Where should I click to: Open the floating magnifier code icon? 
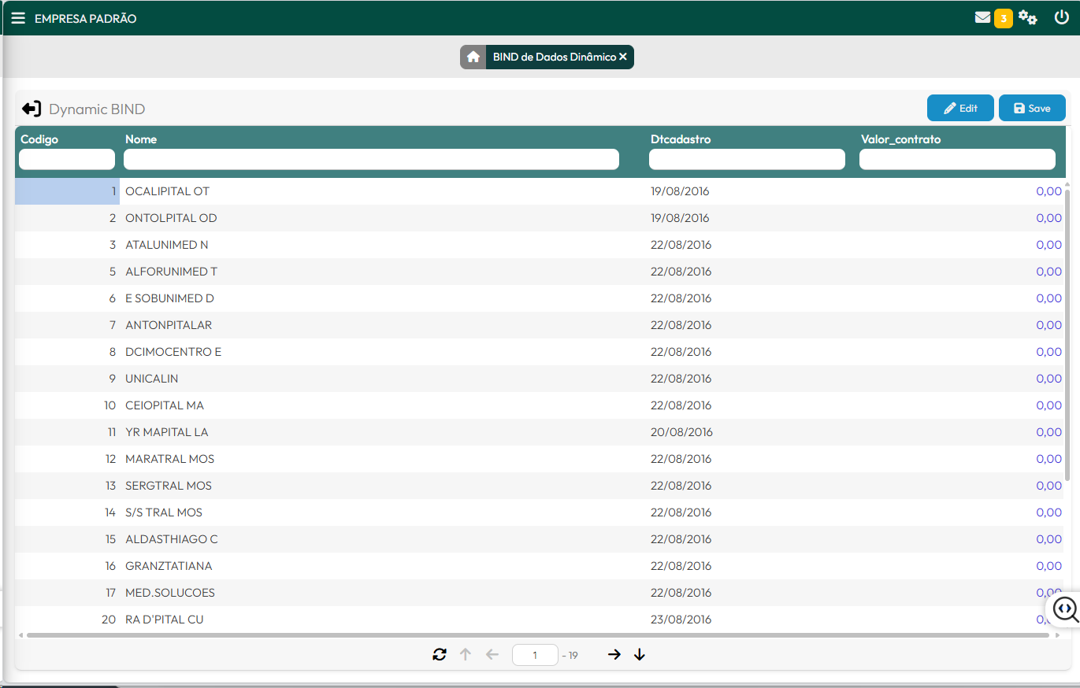[1064, 608]
